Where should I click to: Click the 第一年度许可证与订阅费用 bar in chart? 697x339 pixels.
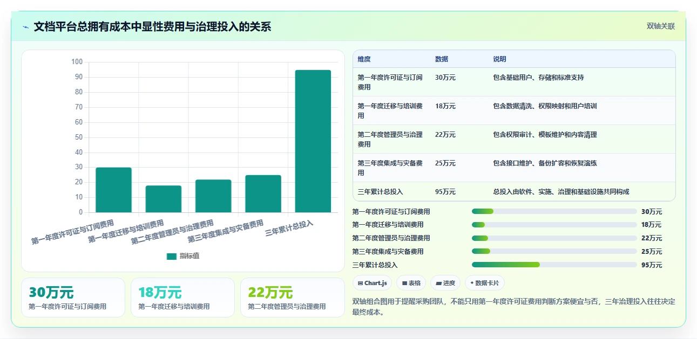point(113,190)
